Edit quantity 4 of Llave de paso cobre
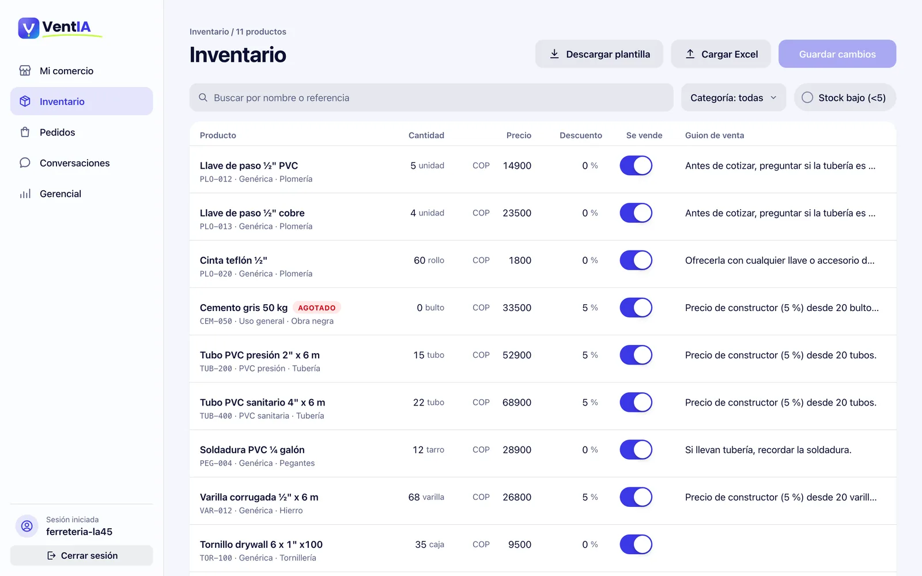922x576 pixels. [x=413, y=213]
